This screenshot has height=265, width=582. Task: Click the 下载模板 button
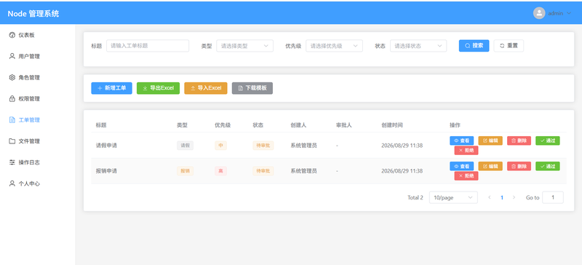pyautogui.click(x=252, y=88)
